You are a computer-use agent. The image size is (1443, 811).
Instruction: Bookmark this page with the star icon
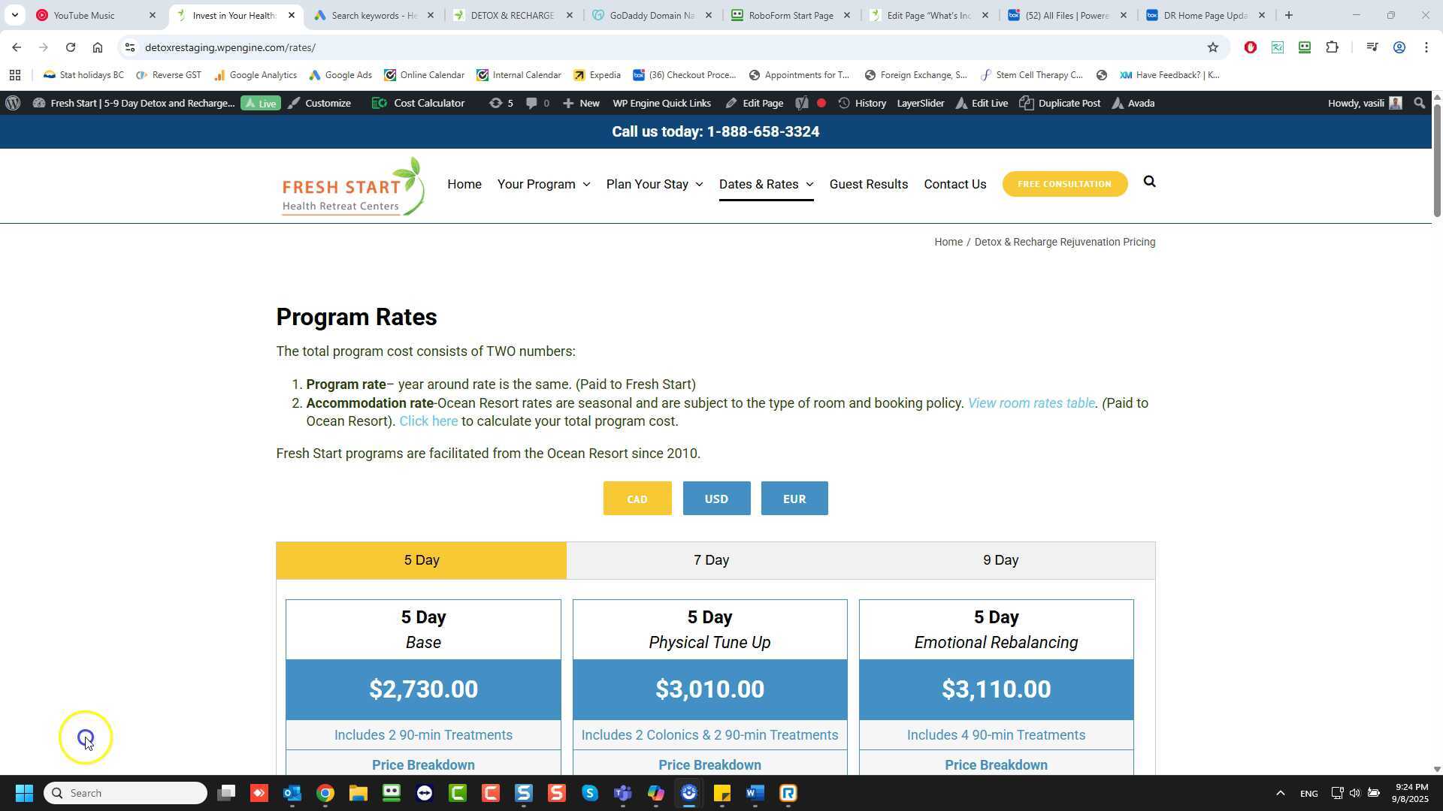click(1212, 47)
